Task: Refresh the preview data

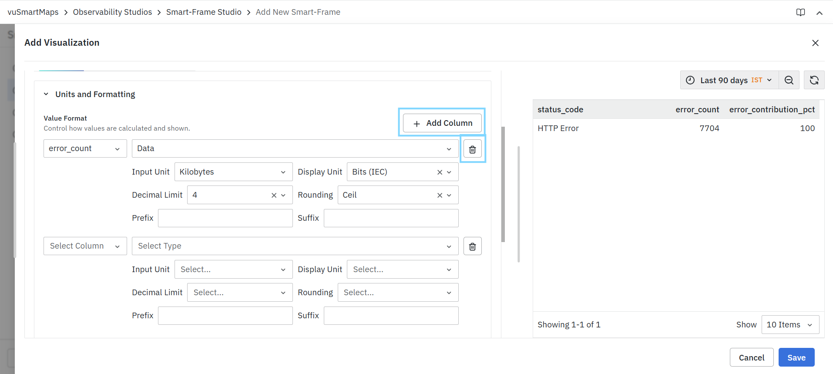Action: (814, 80)
